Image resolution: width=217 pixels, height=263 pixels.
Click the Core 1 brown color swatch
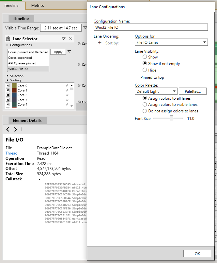pos(14,90)
